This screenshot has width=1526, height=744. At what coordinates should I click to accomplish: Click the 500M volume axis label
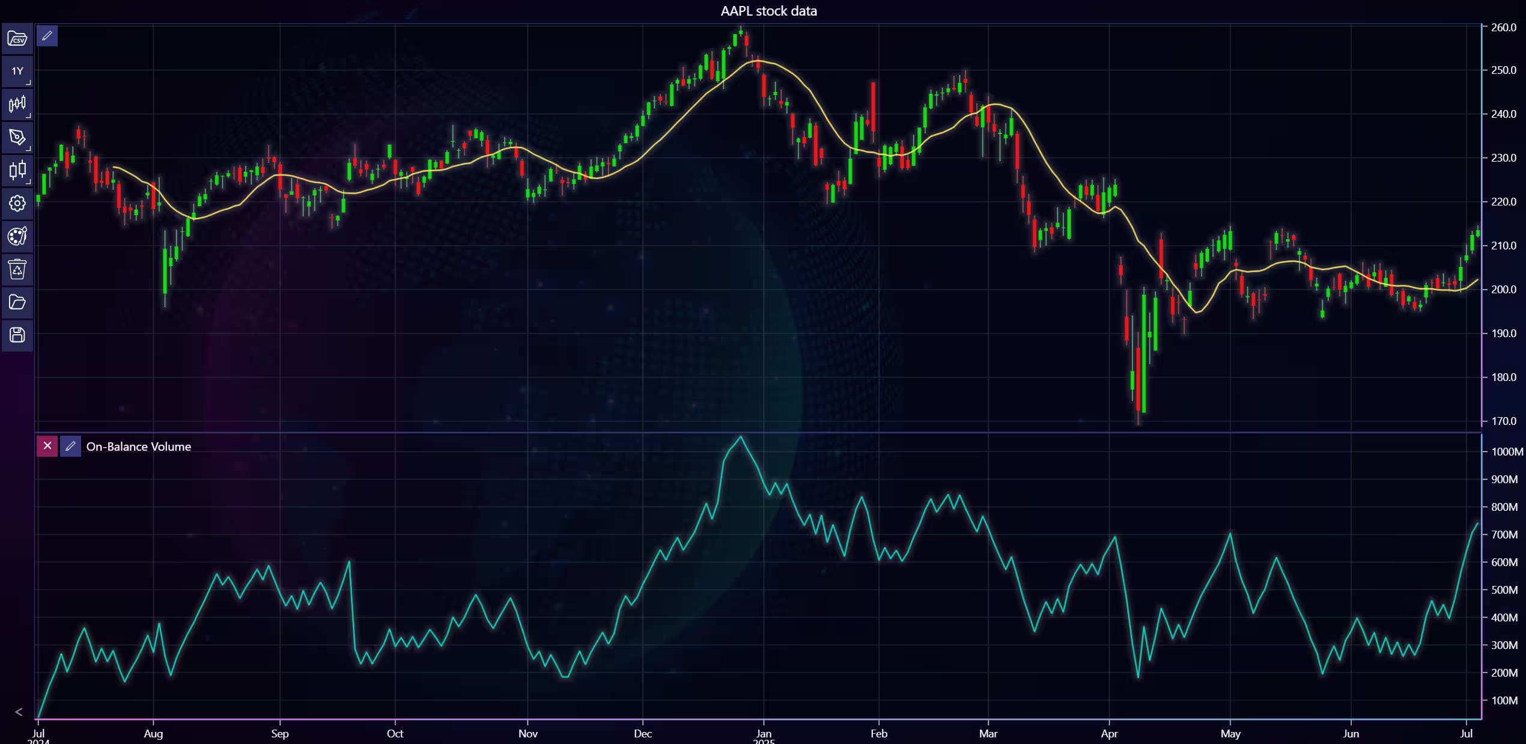coord(1504,590)
